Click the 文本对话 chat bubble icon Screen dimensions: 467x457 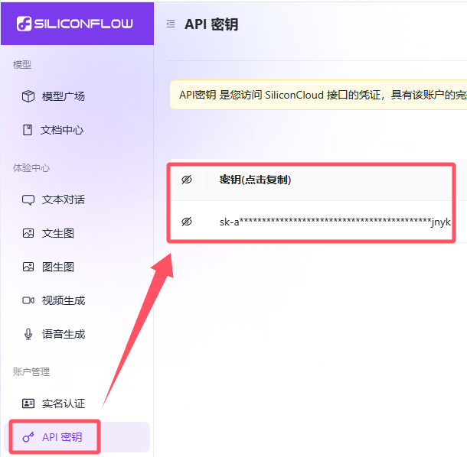28,199
